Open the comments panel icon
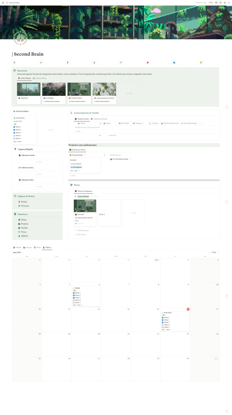Viewport: 232px width, 415px height. [x=216, y=3]
